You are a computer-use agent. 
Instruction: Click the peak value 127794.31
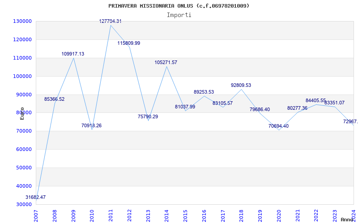coord(110,21)
